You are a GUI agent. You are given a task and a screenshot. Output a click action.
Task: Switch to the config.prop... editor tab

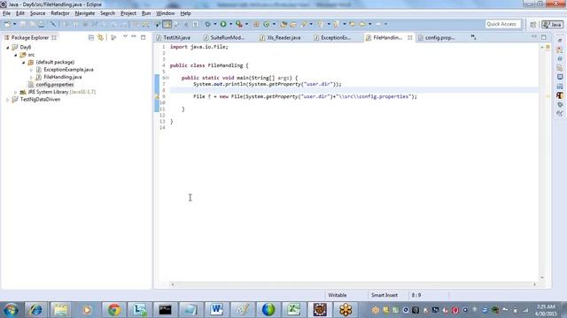click(439, 37)
